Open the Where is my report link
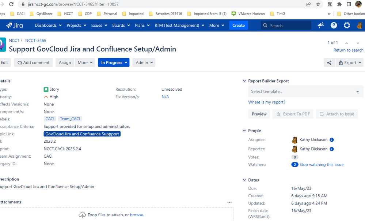 coord(267,102)
